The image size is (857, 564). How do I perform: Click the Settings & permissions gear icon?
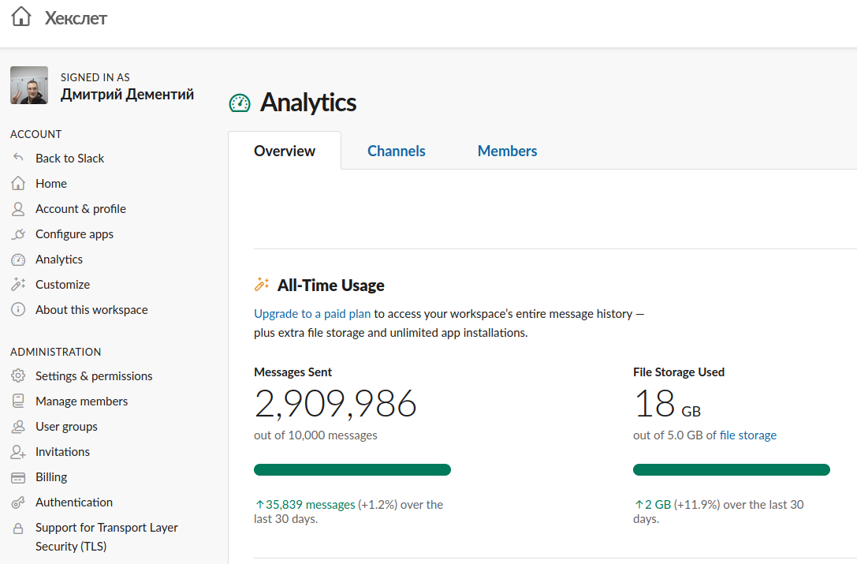(x=18, y=375)
